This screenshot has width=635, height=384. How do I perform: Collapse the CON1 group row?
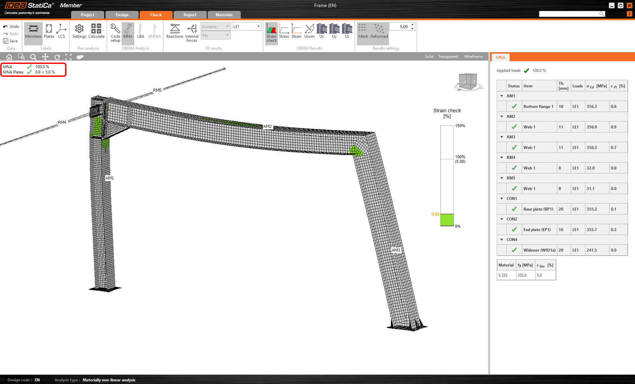(502, 199)
